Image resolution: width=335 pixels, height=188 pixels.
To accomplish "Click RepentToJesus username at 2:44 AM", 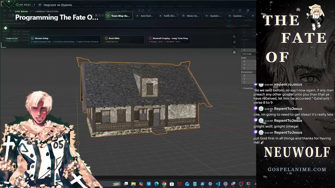I will coord(288,133).
